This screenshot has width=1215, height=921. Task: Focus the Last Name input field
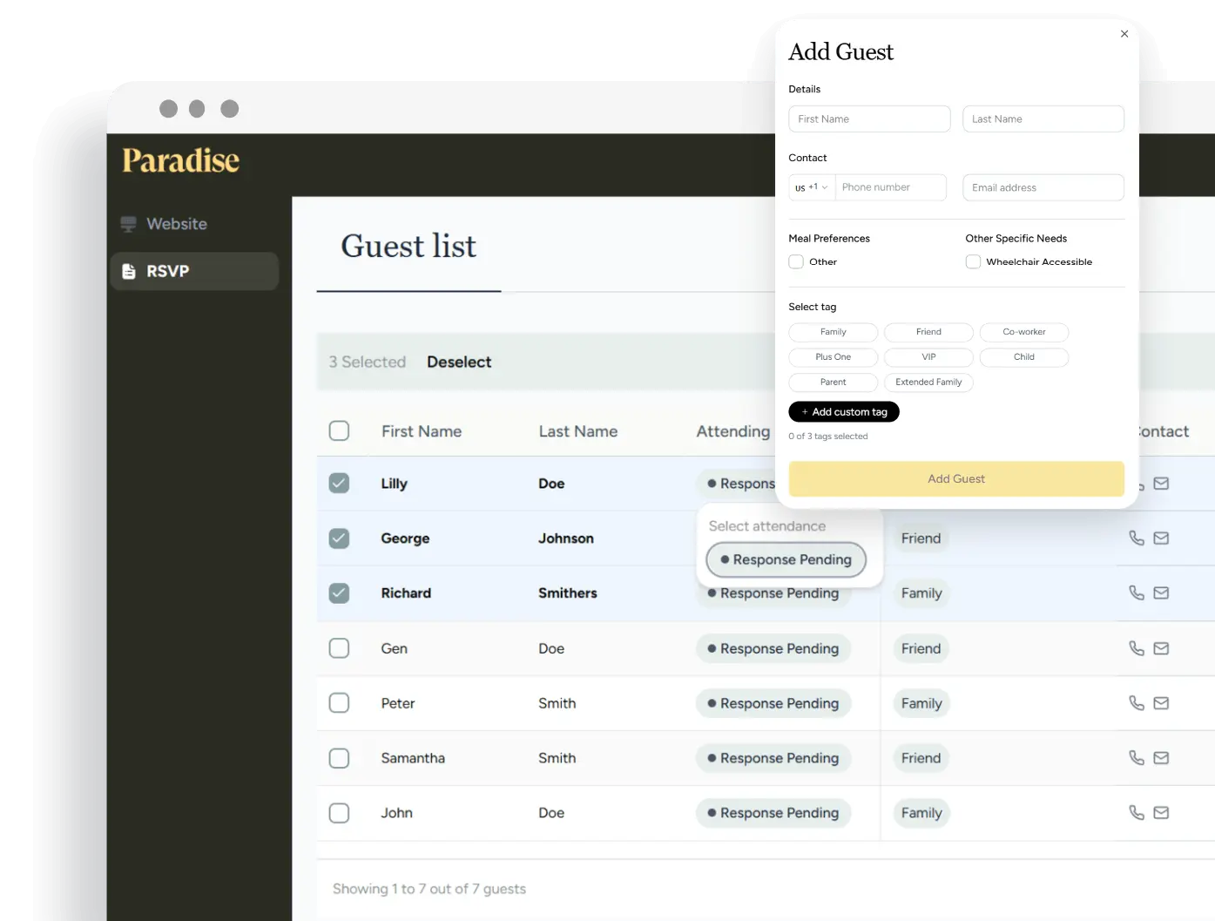click(1043, 119)
